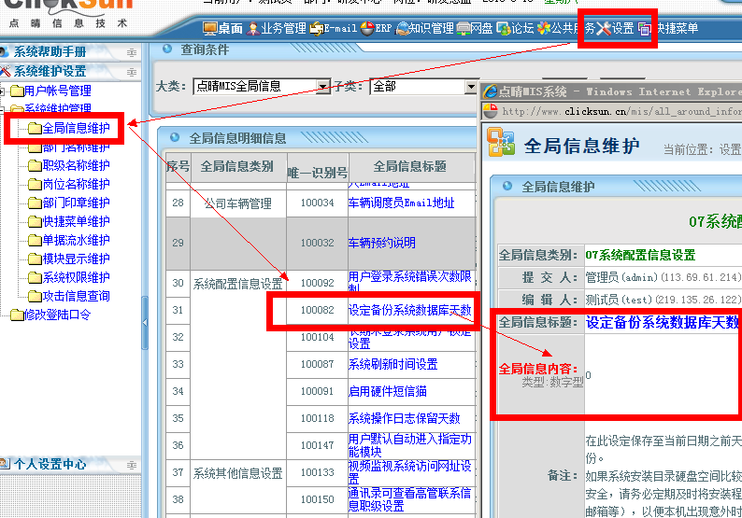
Task: Open 知识管理 in the top toolbar
Action: [425, 29]
